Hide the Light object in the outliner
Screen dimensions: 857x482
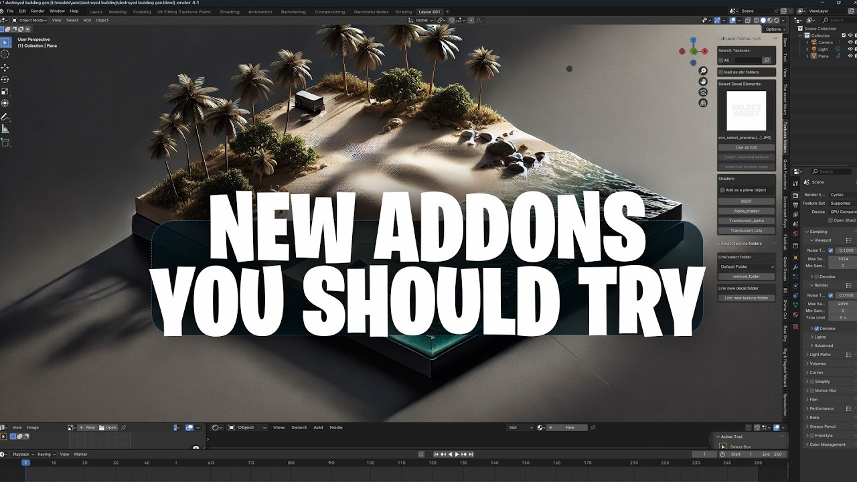pos(850,49)
